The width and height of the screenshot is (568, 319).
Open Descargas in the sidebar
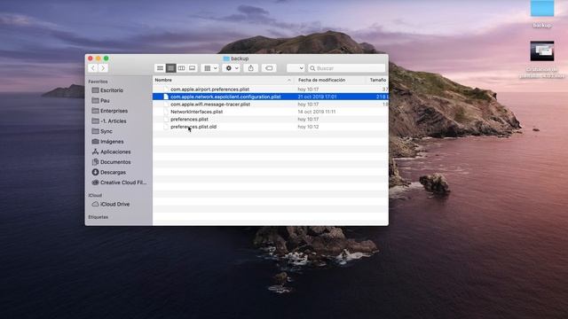click(113, 172)
